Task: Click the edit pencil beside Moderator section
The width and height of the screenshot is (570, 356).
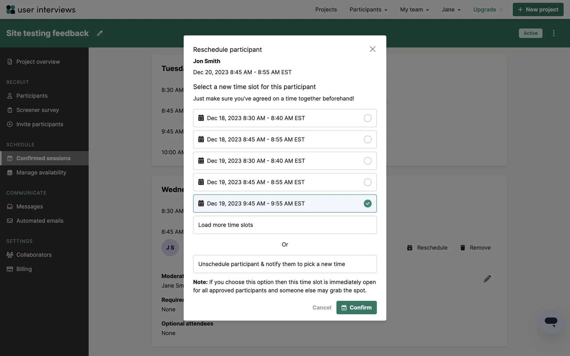Action: (487, 279)
